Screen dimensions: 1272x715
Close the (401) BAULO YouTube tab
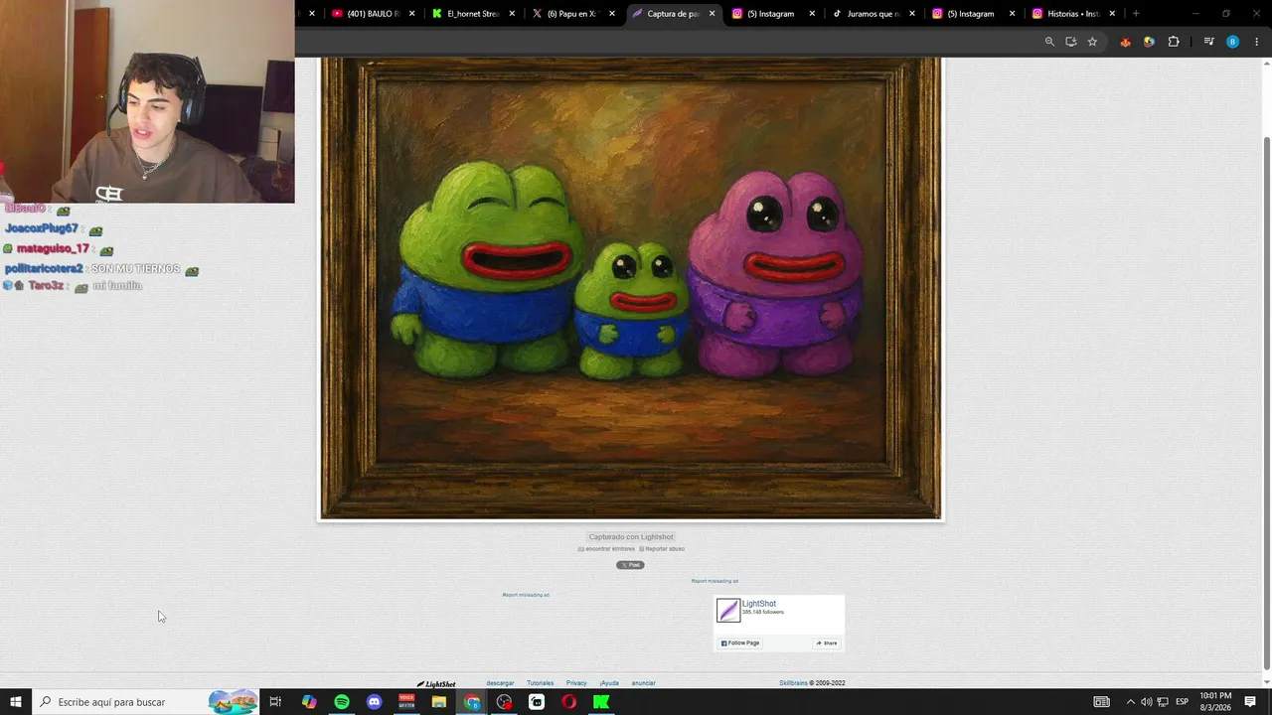(x=412, y=14)
